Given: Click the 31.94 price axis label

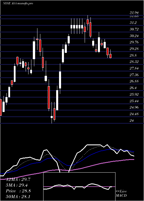Looking at the screenshot, I should (x=134, y=13).
